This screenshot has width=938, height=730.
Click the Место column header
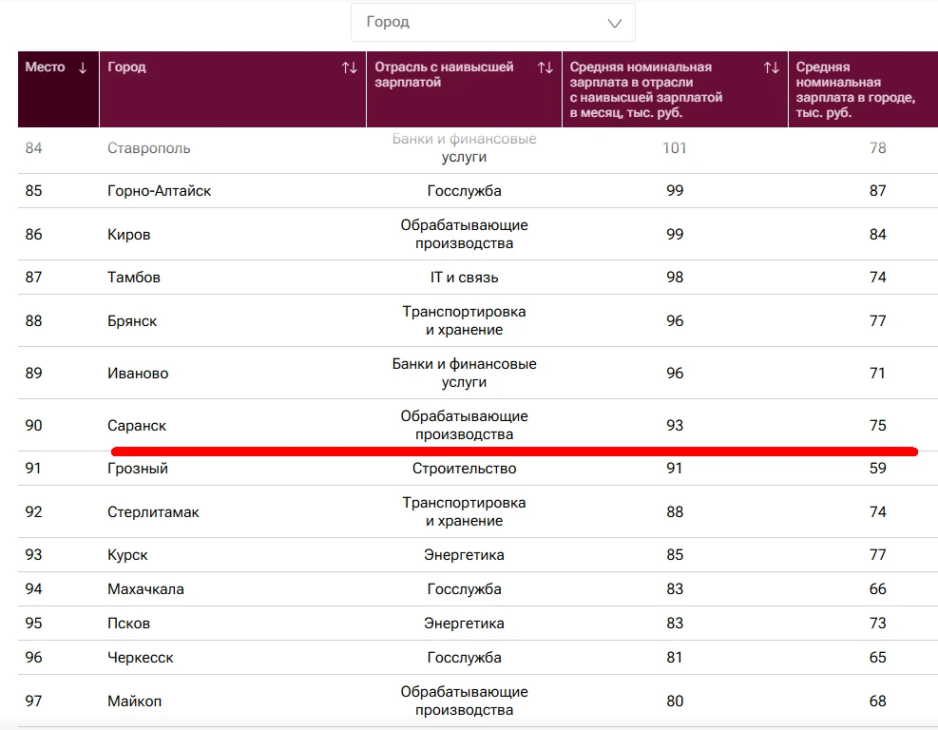[x=59, y=89]
